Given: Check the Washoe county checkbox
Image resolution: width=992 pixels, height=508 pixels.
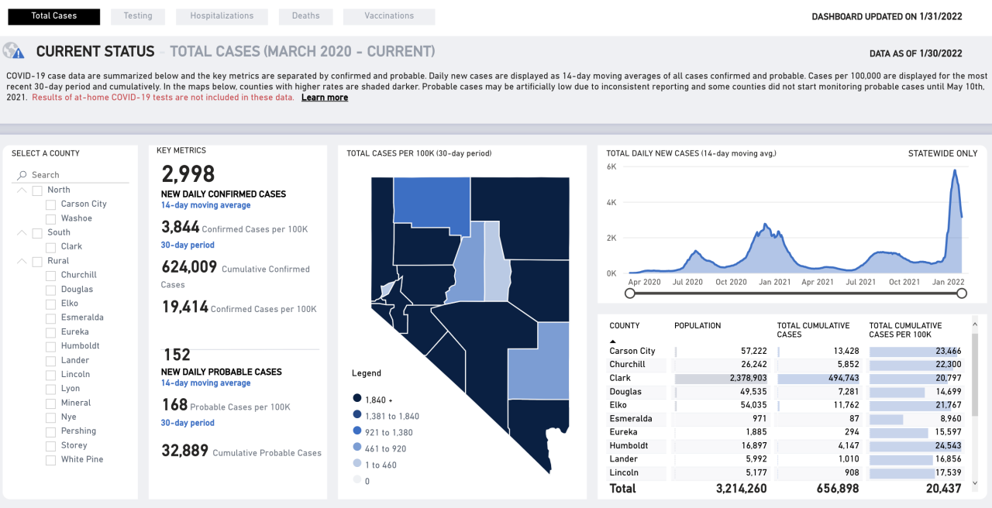Looking at the screenshot, I should (x=51, y=218).
